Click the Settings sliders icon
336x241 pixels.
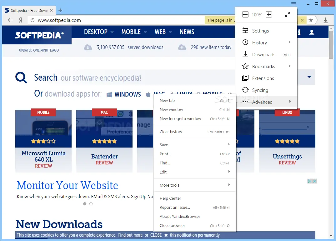tap(245, 31)
